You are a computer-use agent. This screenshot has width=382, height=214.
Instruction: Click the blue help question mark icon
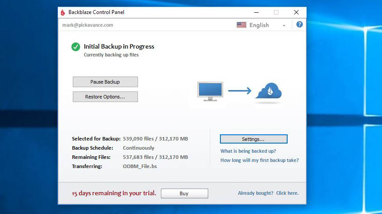pyautogui.click(x=299, y=25)
